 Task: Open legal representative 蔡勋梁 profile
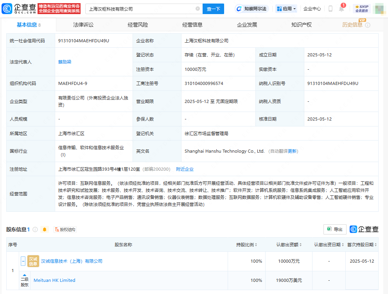[65, 62]
